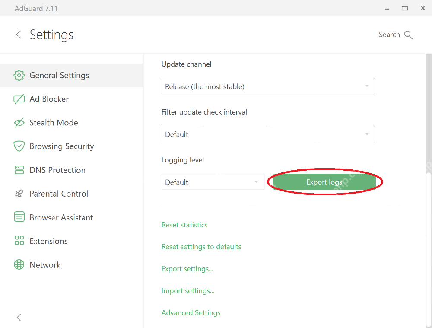Viewport: 432px width, 328px height.
Task: Click the Browser Assistant window icon
Action: 19,217
